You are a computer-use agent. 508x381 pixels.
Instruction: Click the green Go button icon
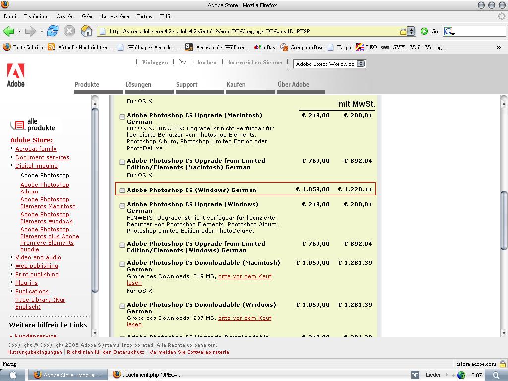pos(424,31)
